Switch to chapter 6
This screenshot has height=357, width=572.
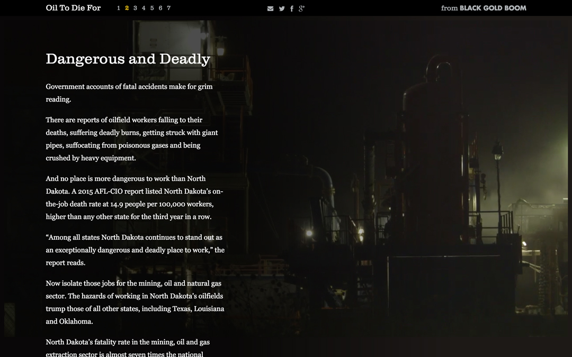coord(160,8)
